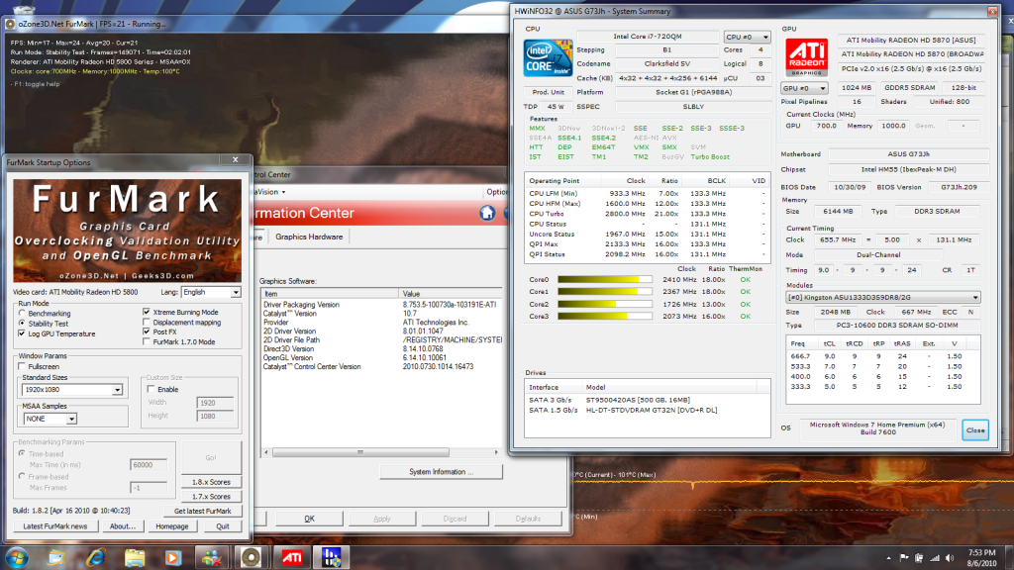Click the power battery tray icon
1014x570 pixels.
tap(919, 558)
